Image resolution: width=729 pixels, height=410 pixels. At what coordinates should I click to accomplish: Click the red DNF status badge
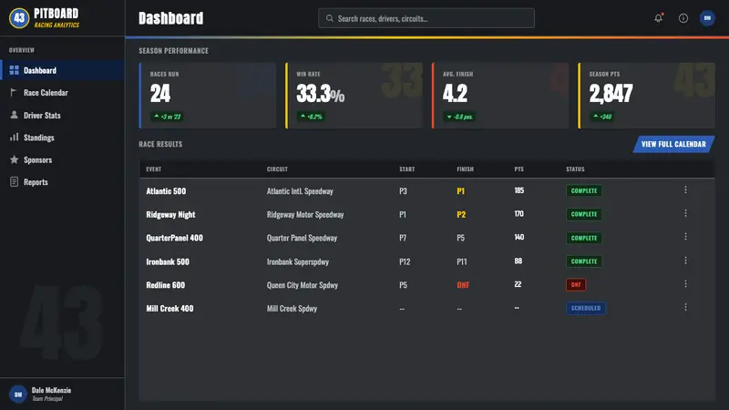coord(576,284)
